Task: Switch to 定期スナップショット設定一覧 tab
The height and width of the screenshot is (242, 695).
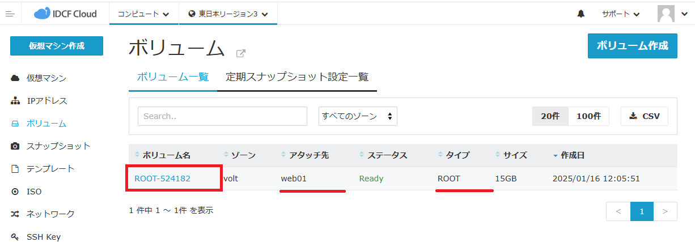Action: 297,77
